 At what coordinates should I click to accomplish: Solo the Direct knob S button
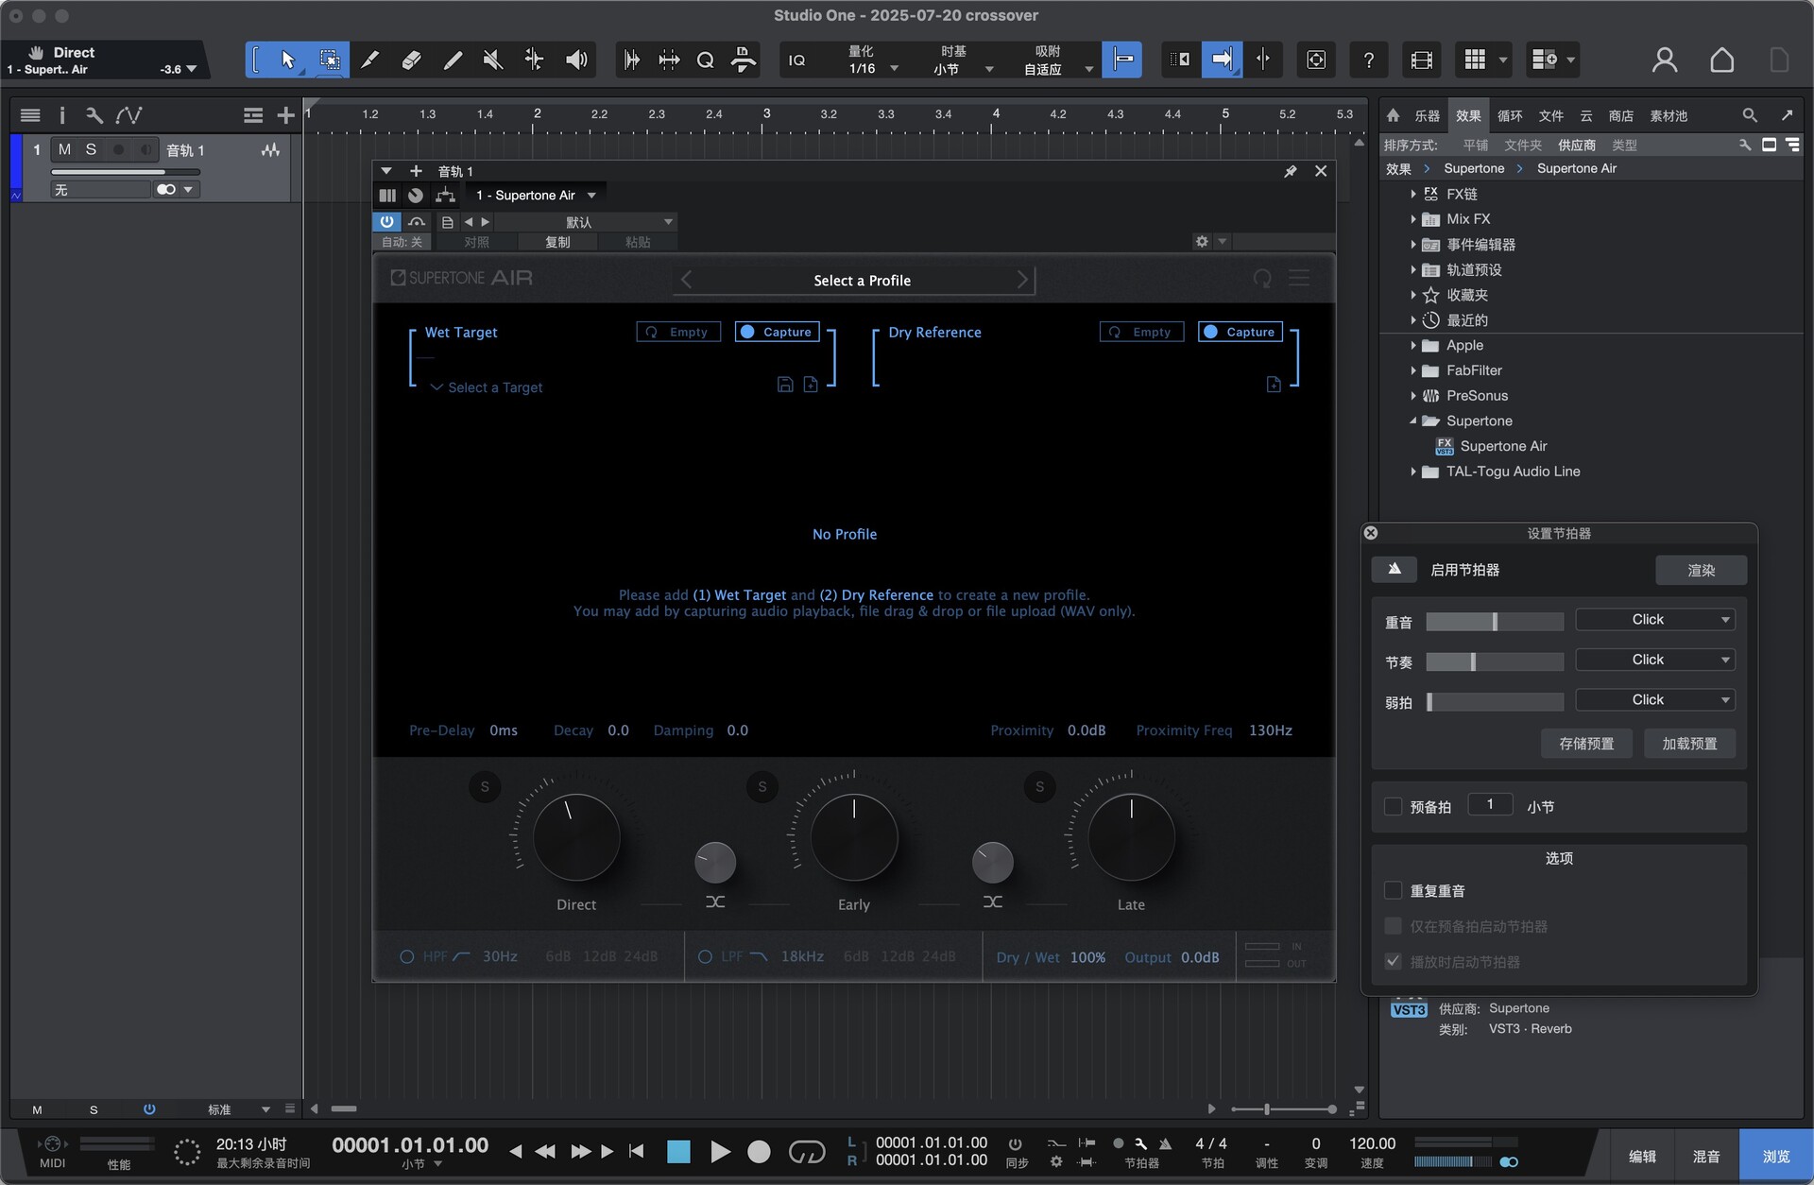[485, 786]
